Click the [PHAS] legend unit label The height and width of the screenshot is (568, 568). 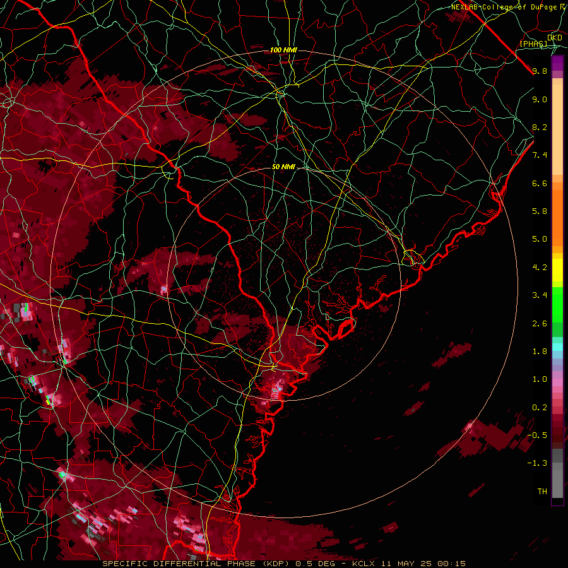coord(533,44)
